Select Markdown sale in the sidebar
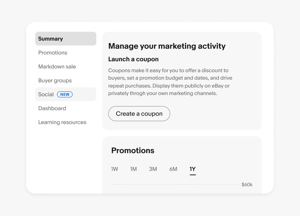Viewport: 300px width, 216px height. 57,67
